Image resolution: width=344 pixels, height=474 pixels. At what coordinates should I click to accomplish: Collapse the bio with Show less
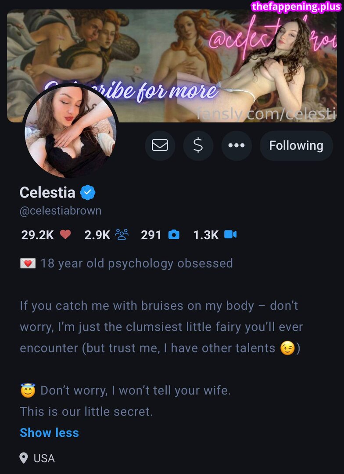[x=49, y=433]
